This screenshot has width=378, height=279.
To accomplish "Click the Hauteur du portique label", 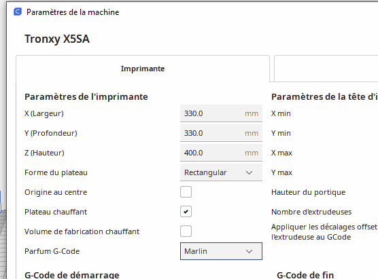I will point(309,192).
